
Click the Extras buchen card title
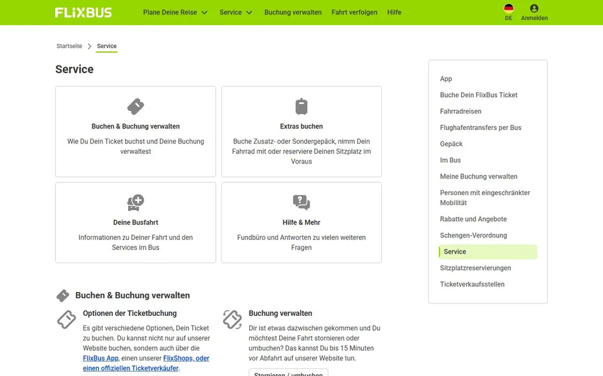click(x=301, y=126)
